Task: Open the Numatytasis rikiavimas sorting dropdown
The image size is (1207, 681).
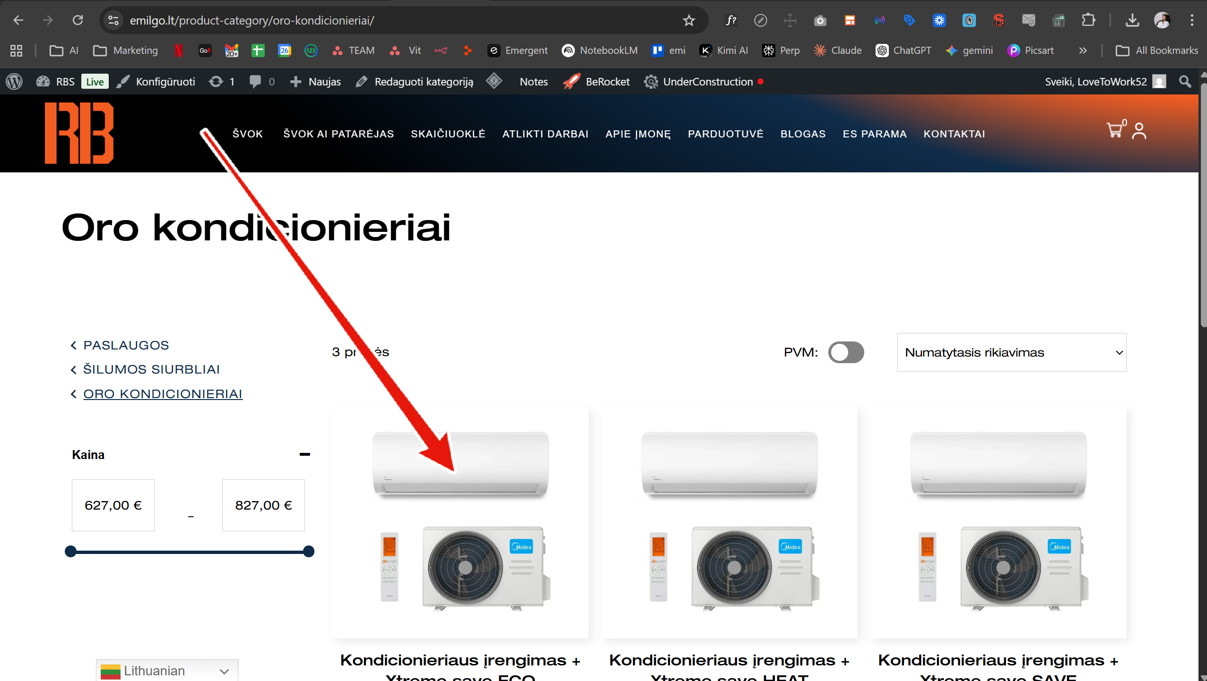Action: (1011, 352)
